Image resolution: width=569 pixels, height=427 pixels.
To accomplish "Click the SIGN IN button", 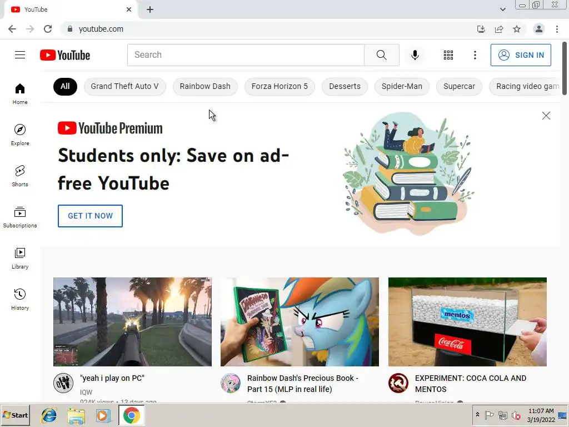I will pyautogui.click(x=521, y=55).
